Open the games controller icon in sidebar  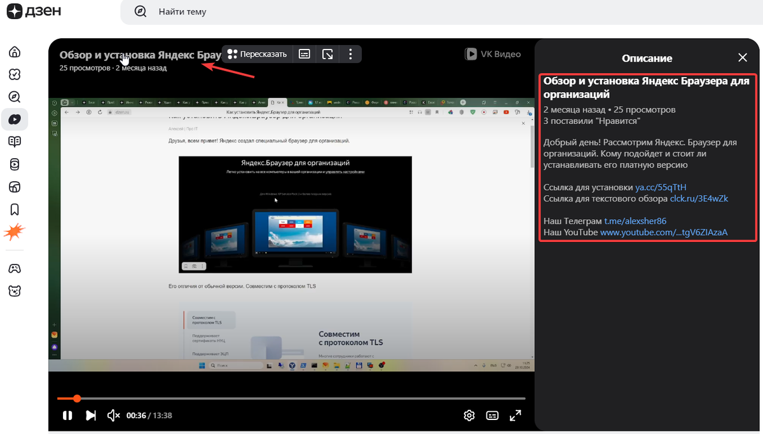tap(14, 269)
